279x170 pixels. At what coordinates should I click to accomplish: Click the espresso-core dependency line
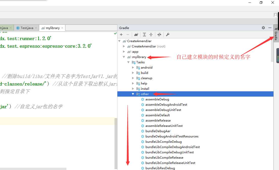tap(46, 46)
